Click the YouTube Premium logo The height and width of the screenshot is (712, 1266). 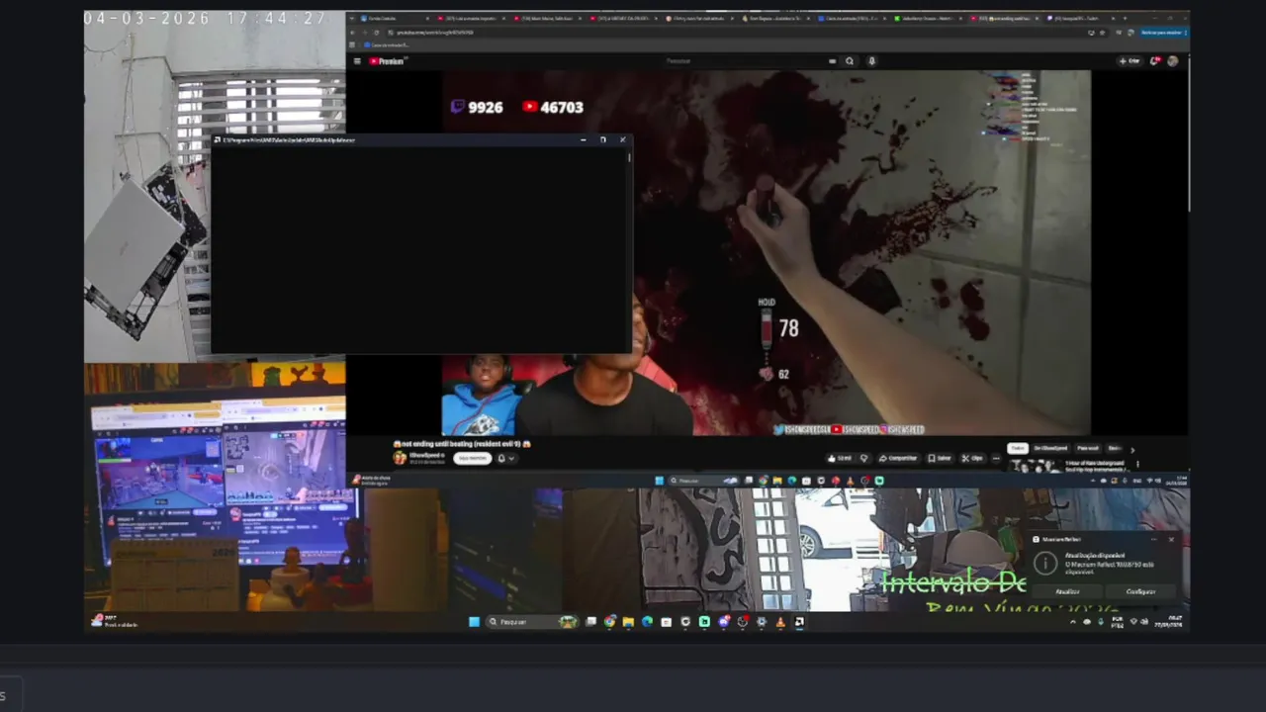(387, 60)
